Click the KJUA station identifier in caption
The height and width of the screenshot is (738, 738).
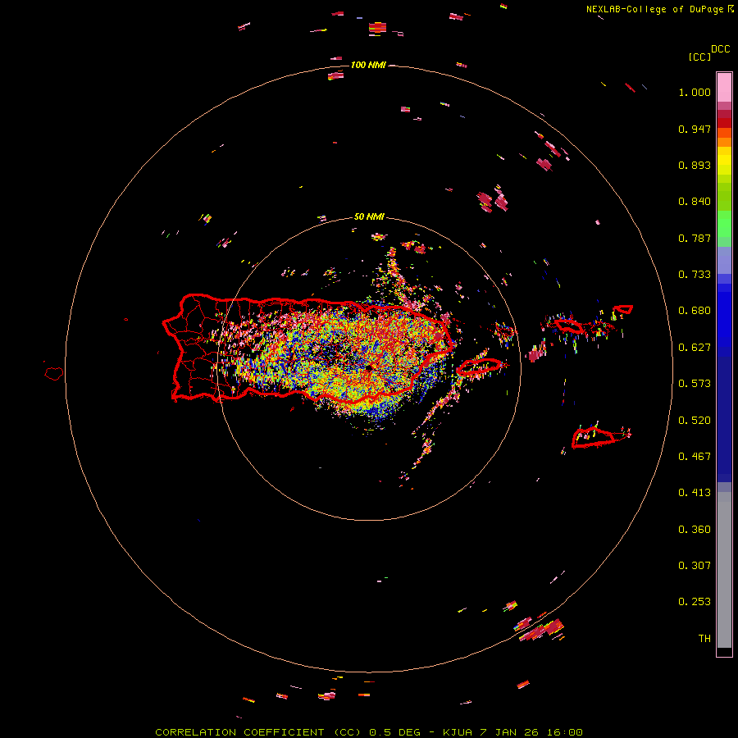click(457, 732)
